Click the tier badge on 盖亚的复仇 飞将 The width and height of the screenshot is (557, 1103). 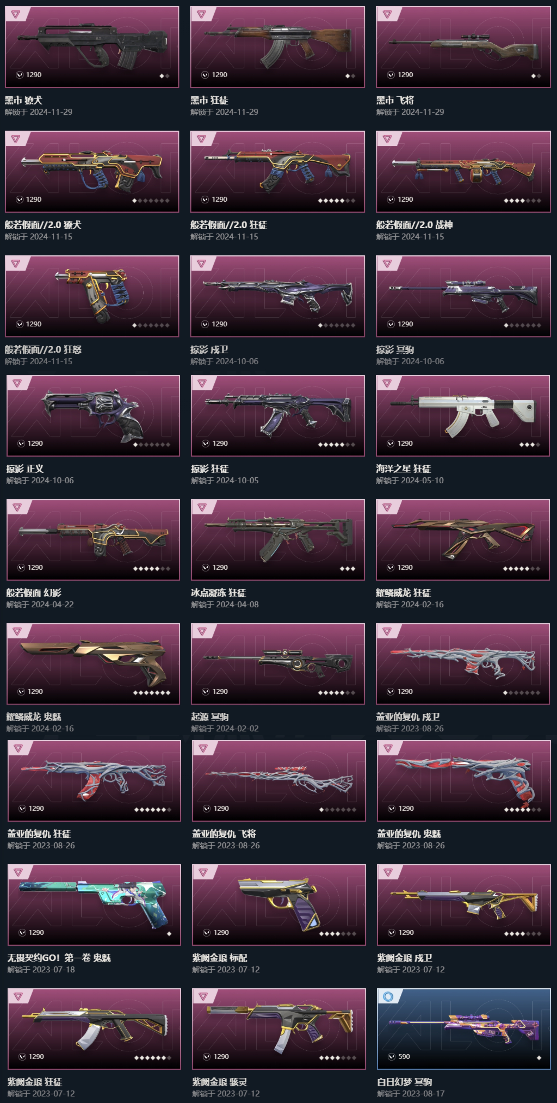pos(203,749)
